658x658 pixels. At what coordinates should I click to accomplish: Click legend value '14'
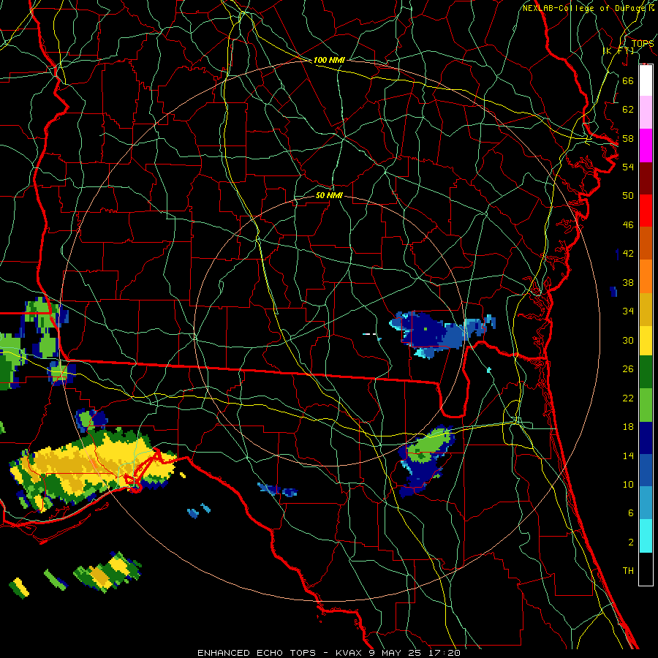[x=628, y=455]
